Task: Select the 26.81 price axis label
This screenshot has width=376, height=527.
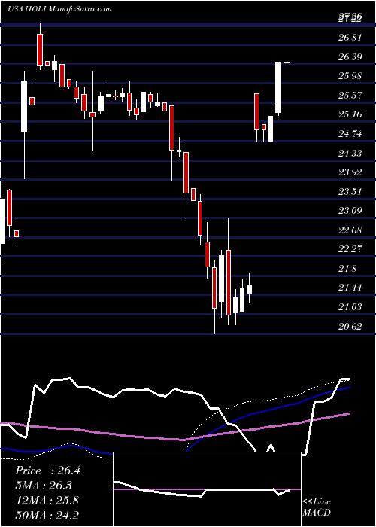Action: coord(350,38)
